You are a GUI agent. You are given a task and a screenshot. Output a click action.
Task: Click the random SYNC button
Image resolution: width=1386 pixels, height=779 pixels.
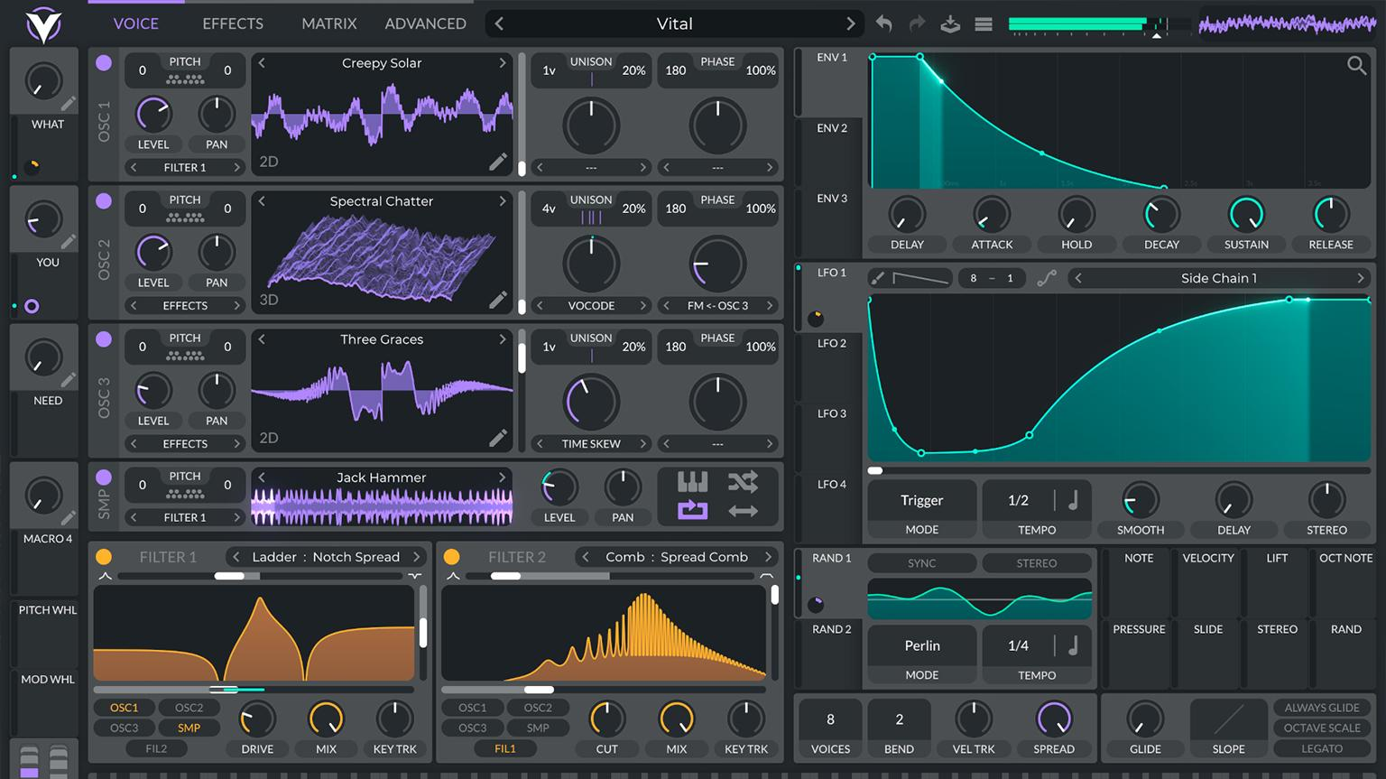point(921,563)
